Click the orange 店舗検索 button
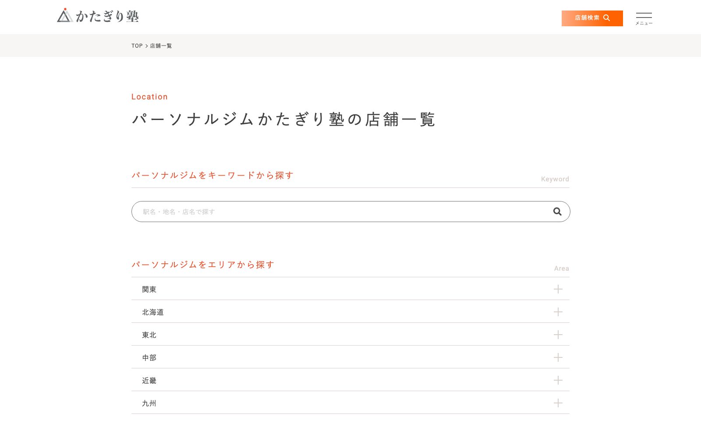The image size is (701, 438). click(x=592, y=18)
